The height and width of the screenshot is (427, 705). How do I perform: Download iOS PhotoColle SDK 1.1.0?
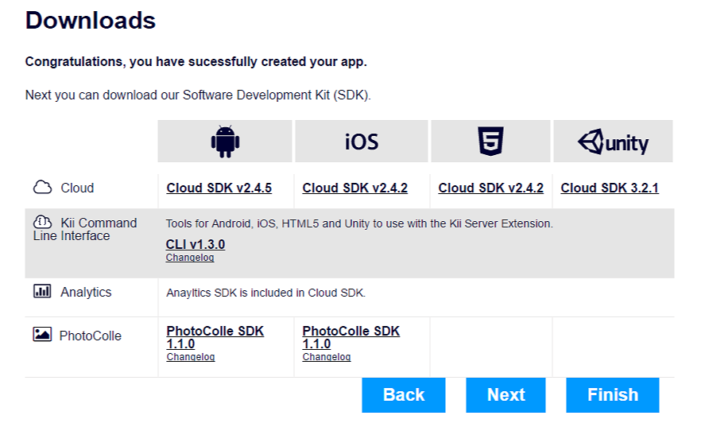coord(351,337)
